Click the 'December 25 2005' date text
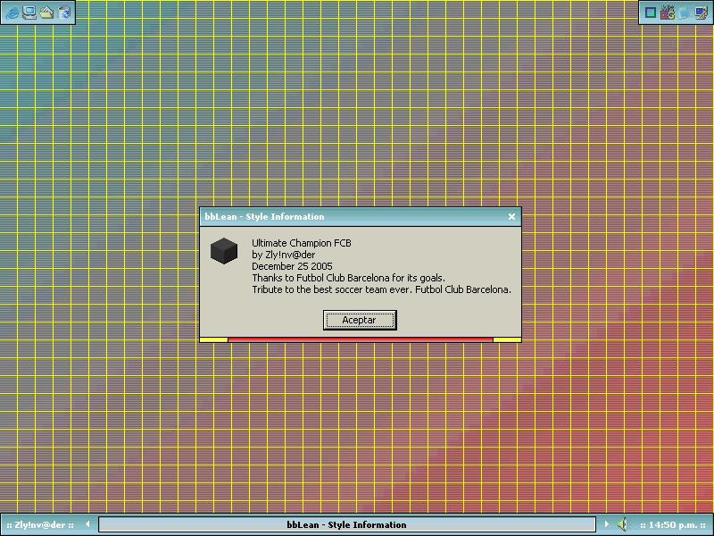The height and width of the screenshot is (536, 714). click(292, 266)
